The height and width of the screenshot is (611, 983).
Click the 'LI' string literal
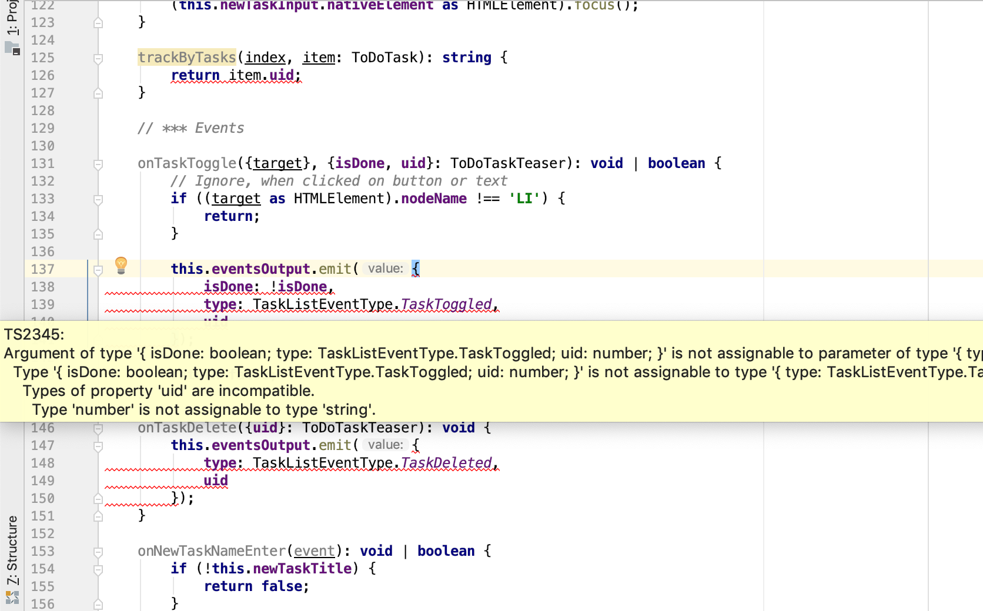pos(524,199)
